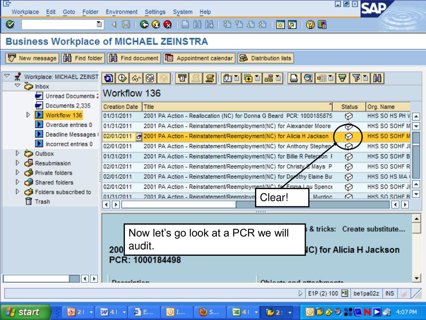Expand the Workflow 136 node
The image size is (426, 320).
28,115
